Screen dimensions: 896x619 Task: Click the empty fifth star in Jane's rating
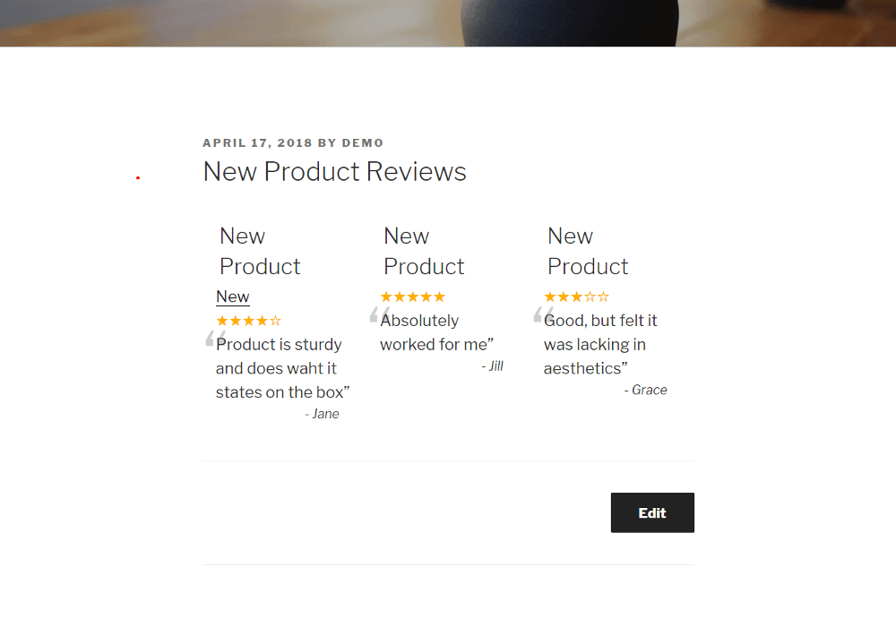pos(277,320)
